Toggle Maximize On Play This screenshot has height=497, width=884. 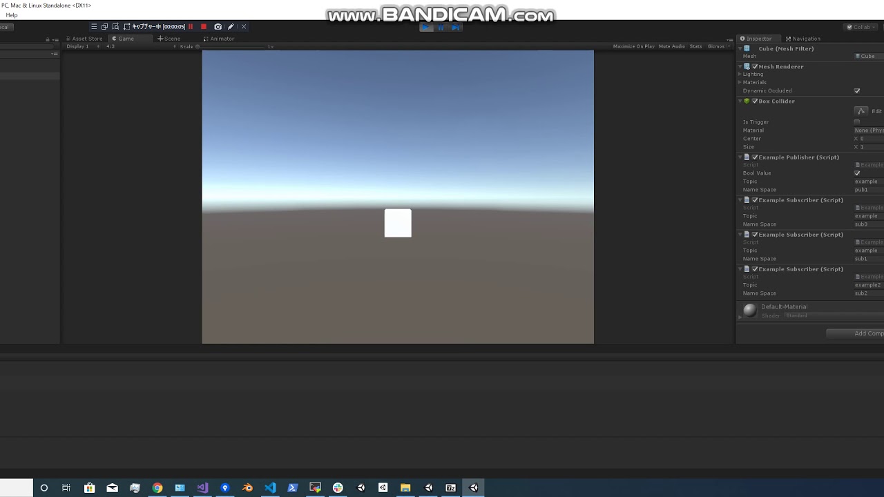coord(634,46)
